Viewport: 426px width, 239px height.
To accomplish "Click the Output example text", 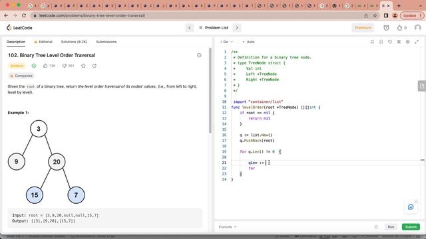I will (43, 221).
